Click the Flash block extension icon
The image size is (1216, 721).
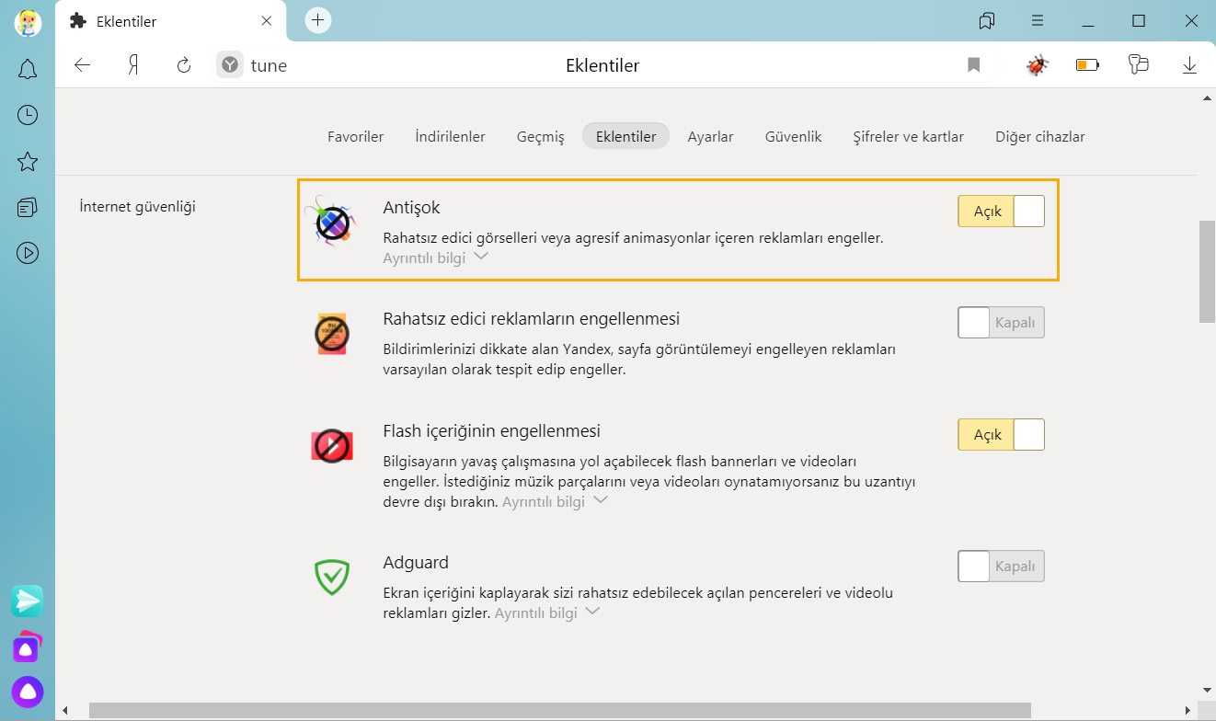[332, 446]
